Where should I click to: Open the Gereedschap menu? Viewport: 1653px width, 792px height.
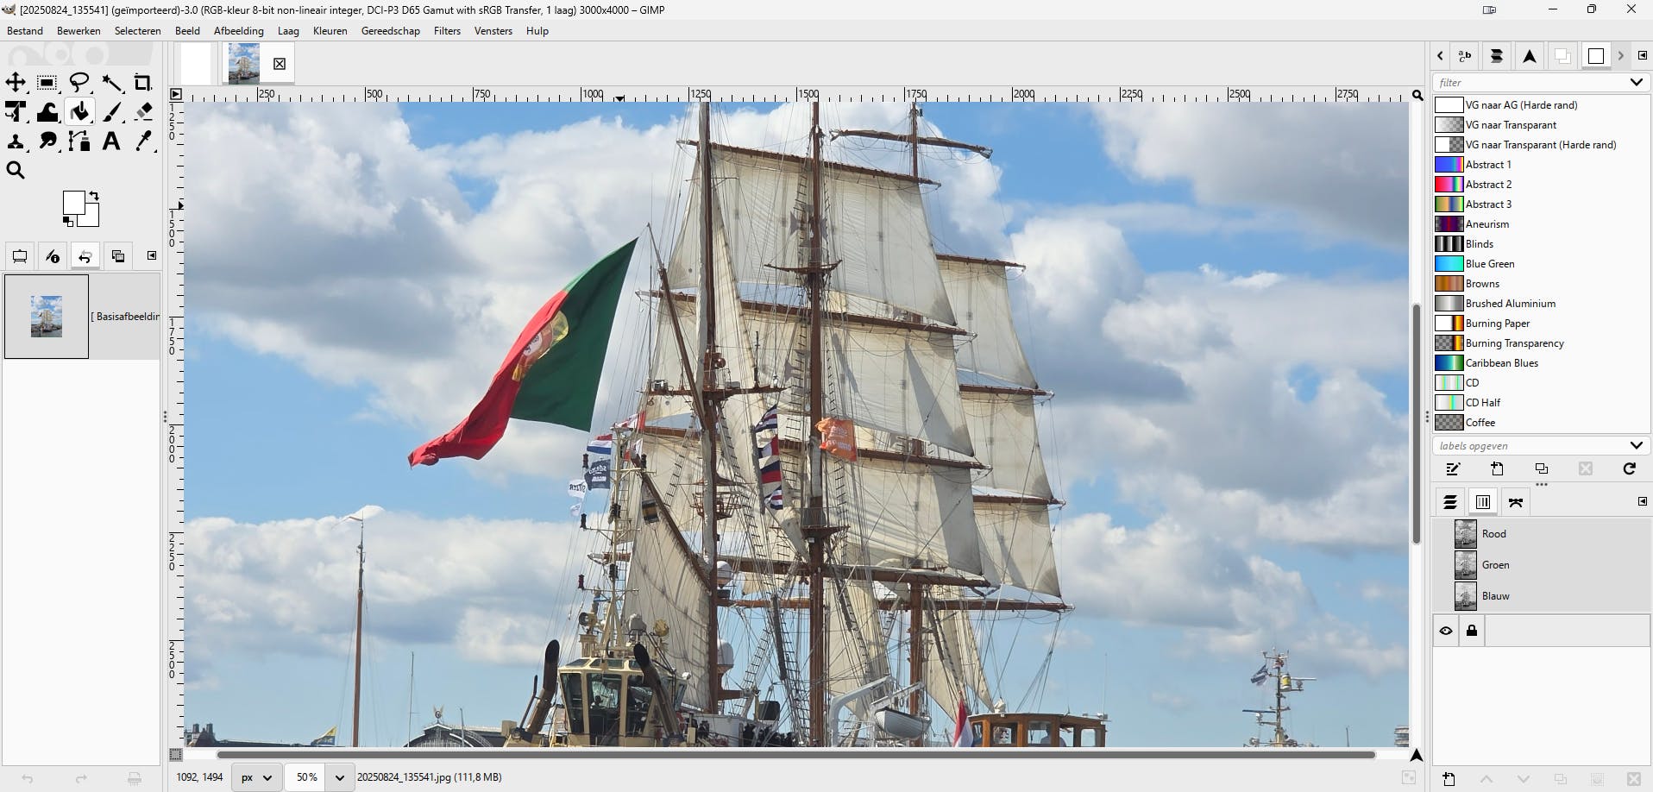(x=391, y=31)
